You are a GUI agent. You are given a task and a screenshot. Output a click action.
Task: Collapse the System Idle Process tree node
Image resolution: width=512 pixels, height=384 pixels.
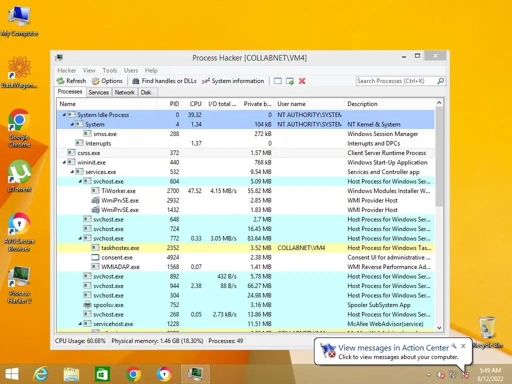point(64,114)
